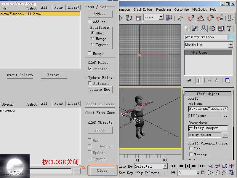The height and width of the screenshot is (178, 237).
Task: Select the Pan view hand tool
Action: pyautogui.click(x=217, y=172)
